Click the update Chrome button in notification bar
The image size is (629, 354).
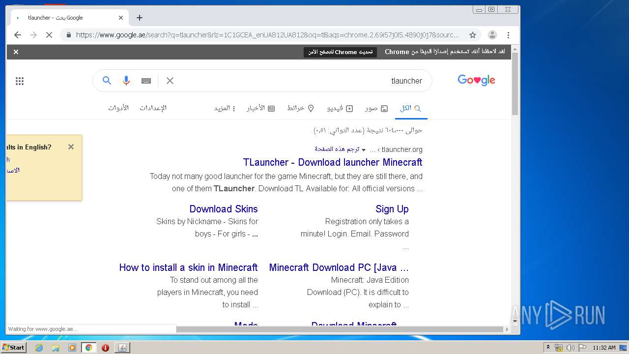click(x=340, y=52)
